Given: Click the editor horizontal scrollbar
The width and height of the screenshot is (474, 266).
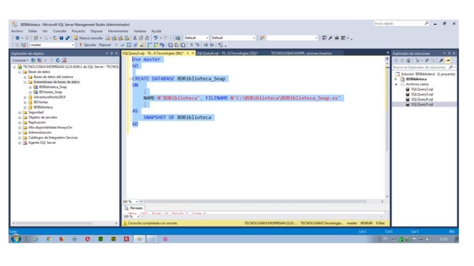Looking at the screenshot, I should pyautogui.click(x=255, y=201).
